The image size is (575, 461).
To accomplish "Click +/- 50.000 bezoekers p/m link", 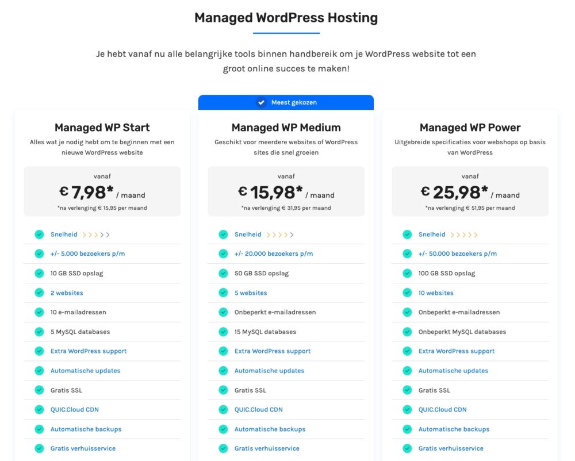I will (458, 253).
